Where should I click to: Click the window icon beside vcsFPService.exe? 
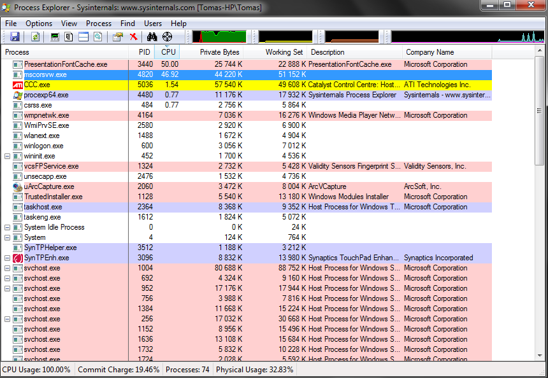[x=17, y=166]
